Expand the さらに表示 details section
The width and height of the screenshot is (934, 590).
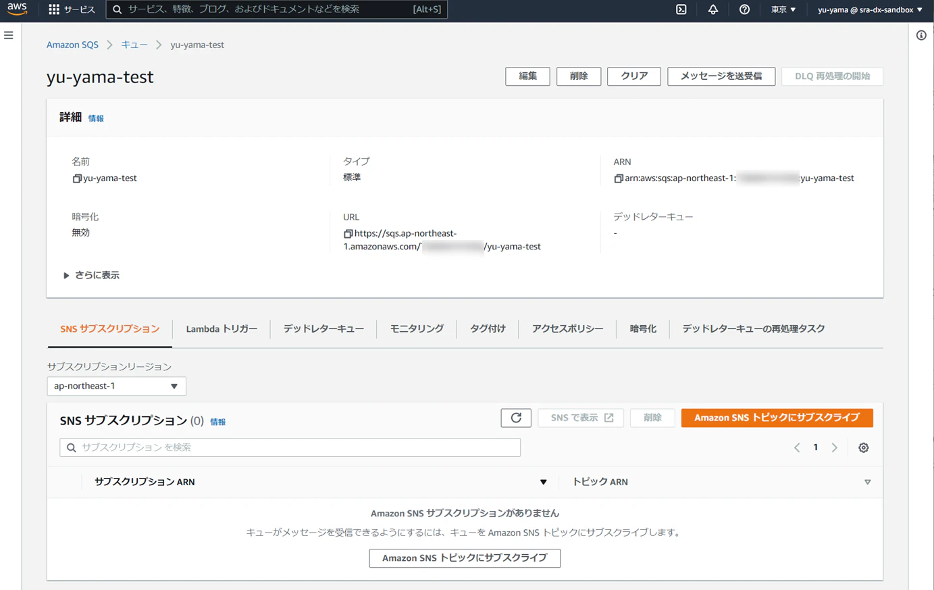(x=91, y=275)
